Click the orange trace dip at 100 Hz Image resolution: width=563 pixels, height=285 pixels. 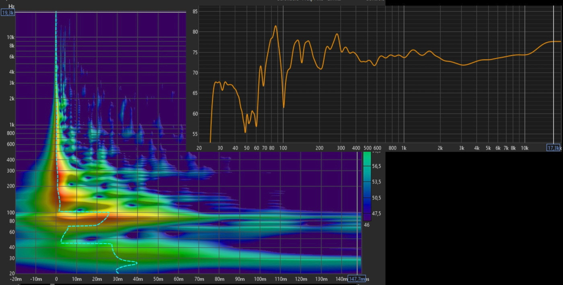pos(284,107)
